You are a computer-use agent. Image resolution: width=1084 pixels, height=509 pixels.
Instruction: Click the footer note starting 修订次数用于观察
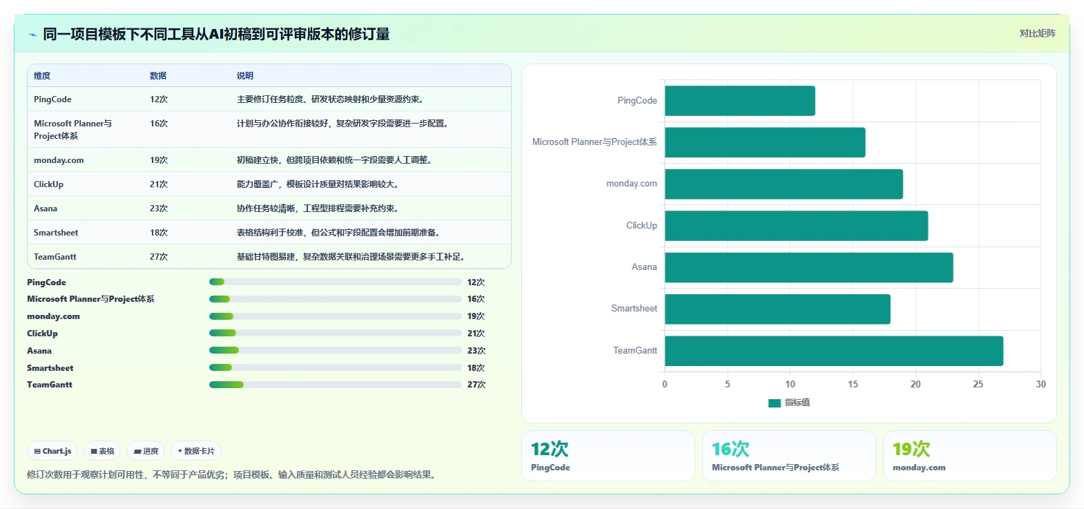pyautogui.click(x=233, y=474)
